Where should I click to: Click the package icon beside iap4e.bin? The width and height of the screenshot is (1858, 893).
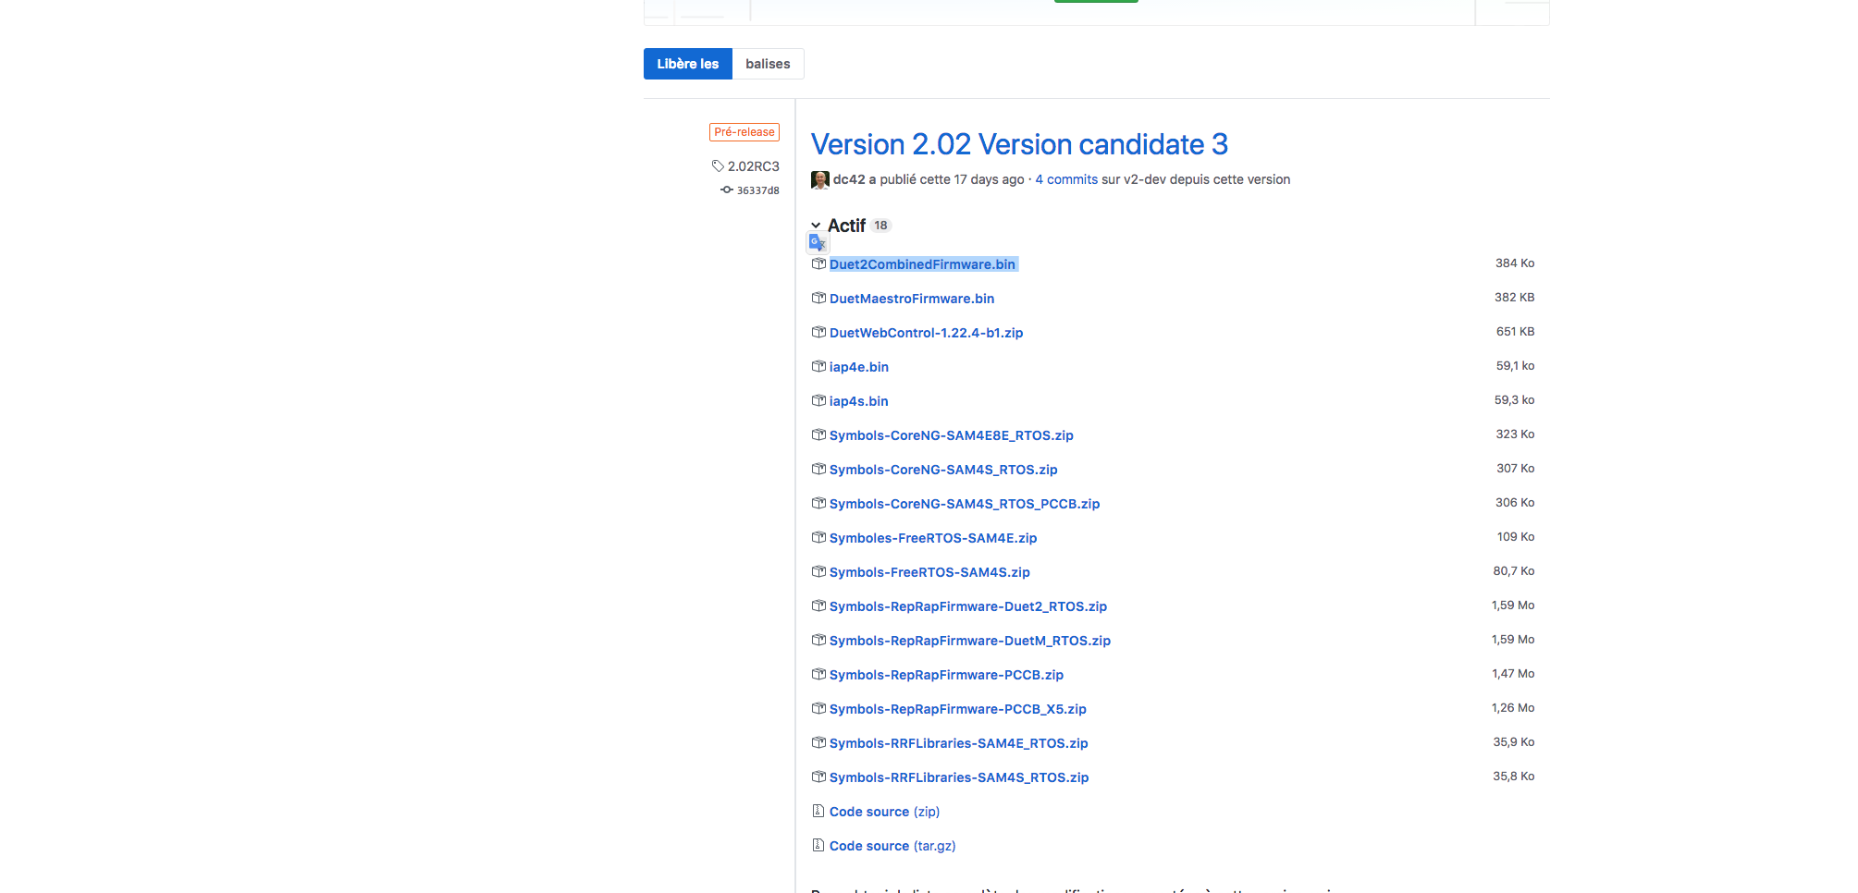pos(818,366)
